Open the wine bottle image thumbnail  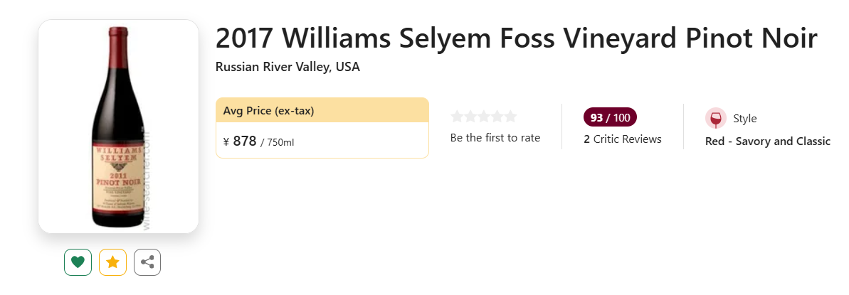[119, 127]
